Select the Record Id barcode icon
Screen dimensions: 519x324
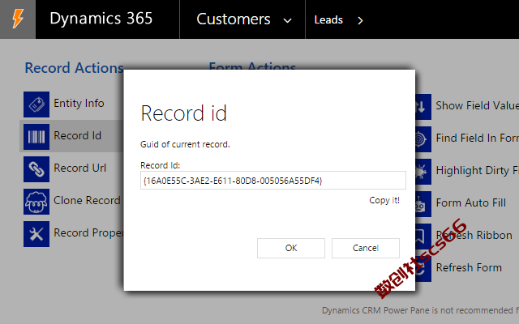click(36, 137)
